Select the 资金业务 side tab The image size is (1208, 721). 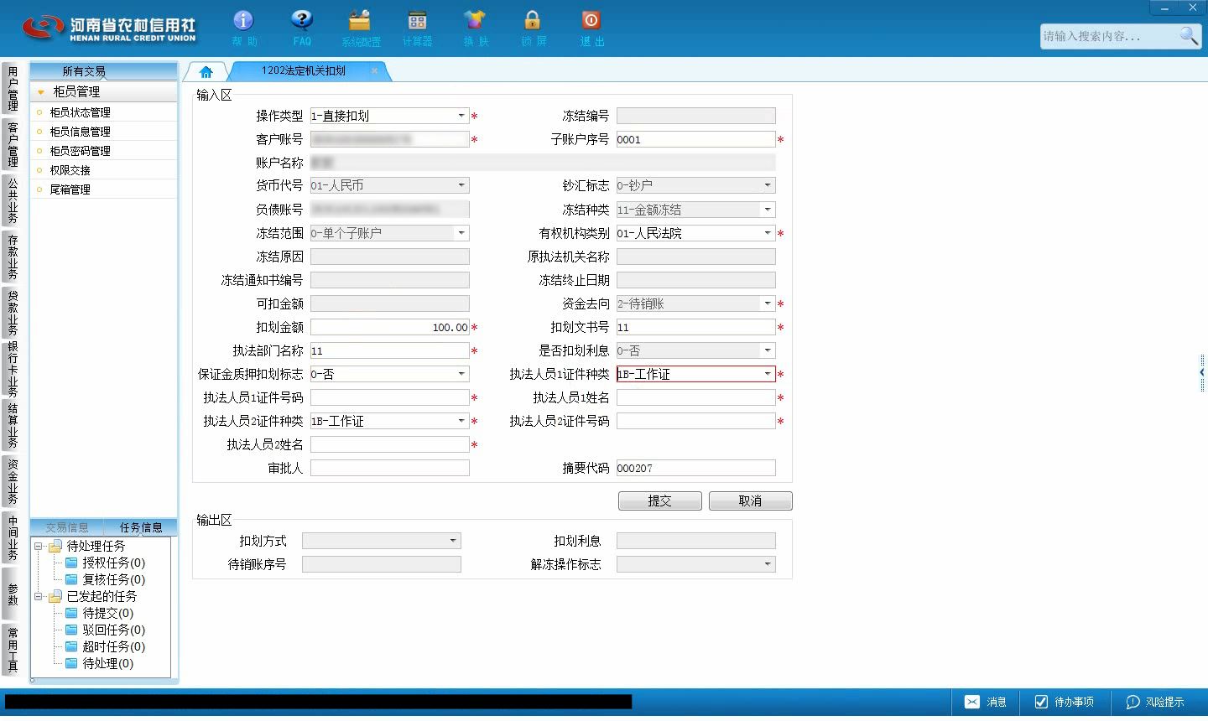[13, 481]
